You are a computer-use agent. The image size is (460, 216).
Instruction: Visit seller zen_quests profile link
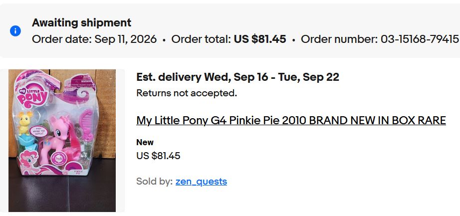201,182
